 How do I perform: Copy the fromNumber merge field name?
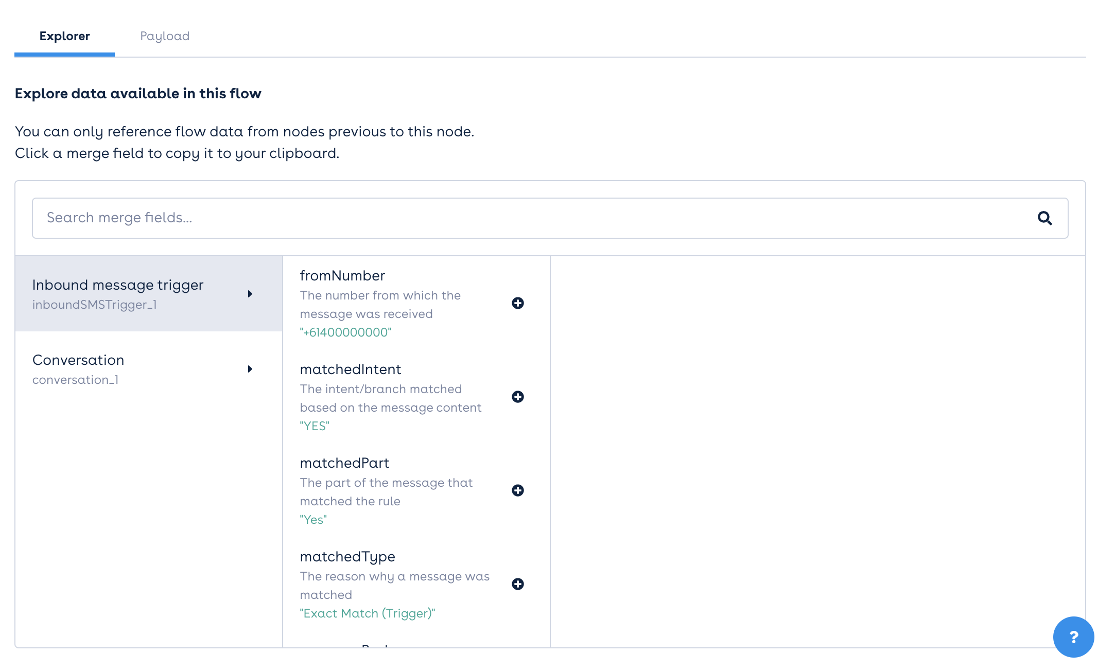pos(342,276)
